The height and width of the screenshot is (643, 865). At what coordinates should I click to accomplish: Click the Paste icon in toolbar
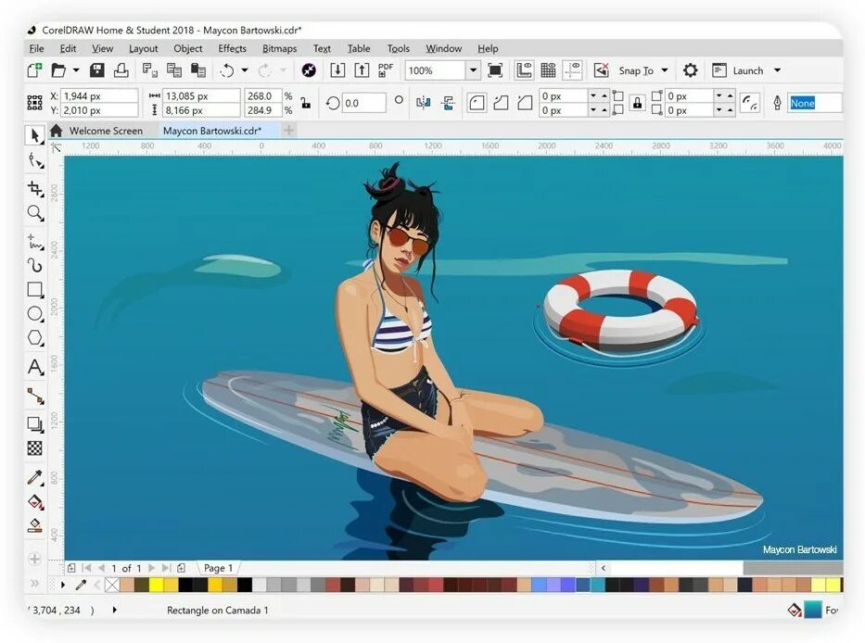coord(198,70)
